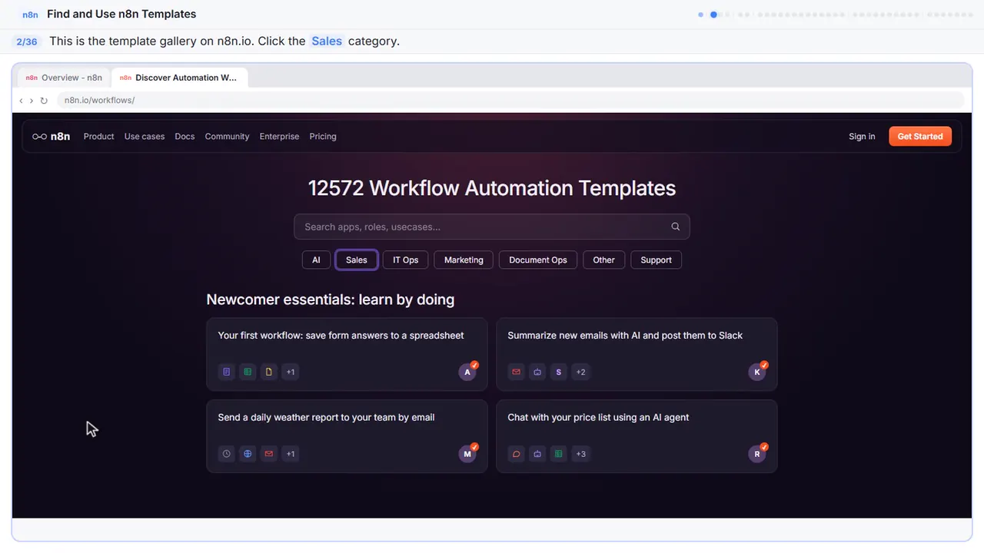984x553 pixels.
Task: Switch to the Overview - n8n tab
Action: 64,78
